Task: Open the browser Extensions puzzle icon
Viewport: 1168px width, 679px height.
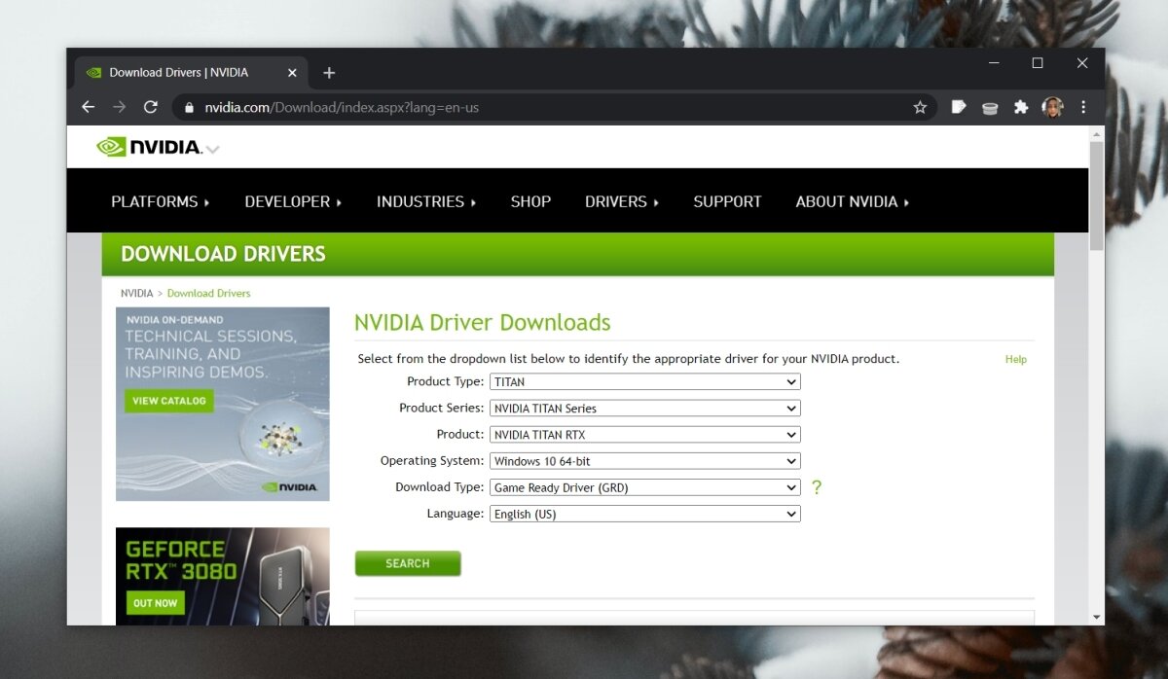Action: [x=1021, y=107]
